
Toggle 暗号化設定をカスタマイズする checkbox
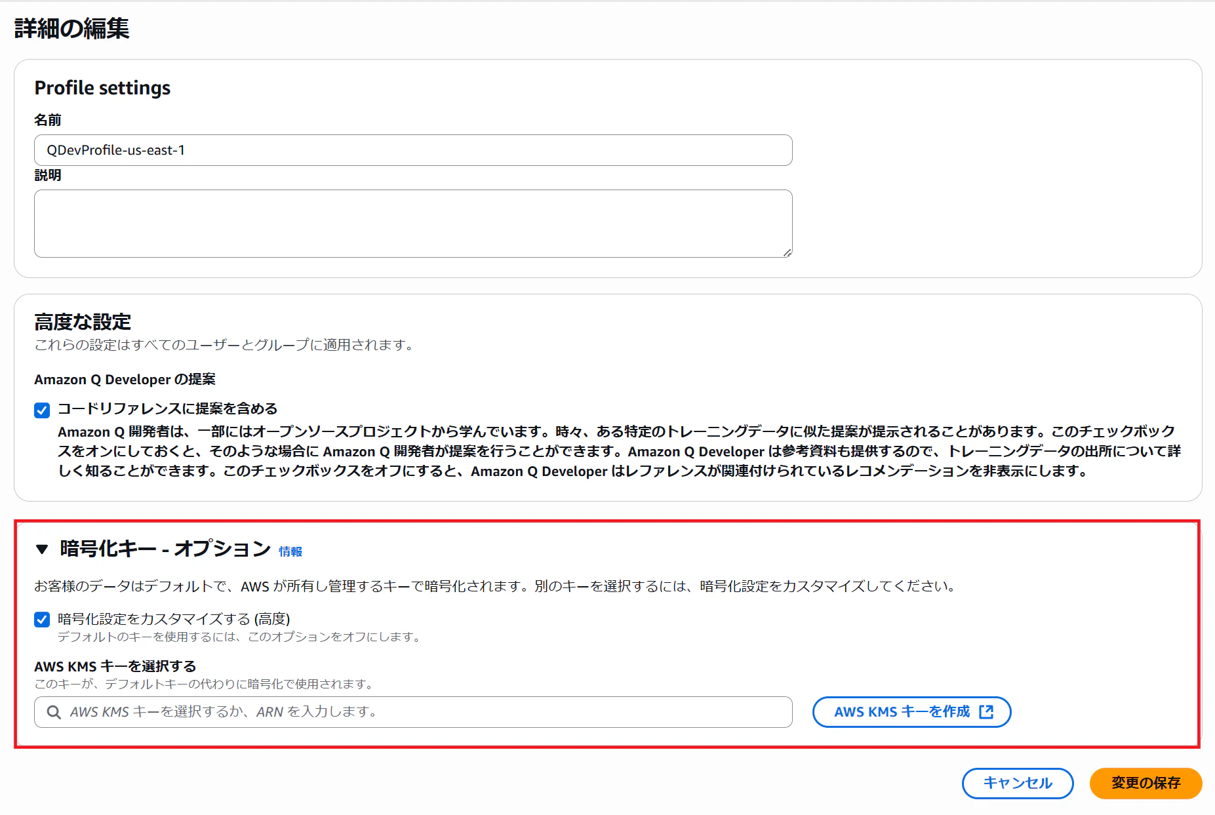(42, 620)
